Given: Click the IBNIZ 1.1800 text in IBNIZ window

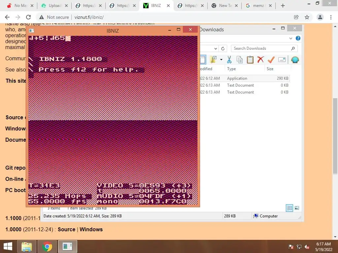Looking at the screenshot, I should pyautogui.click(x=71, y=59).
